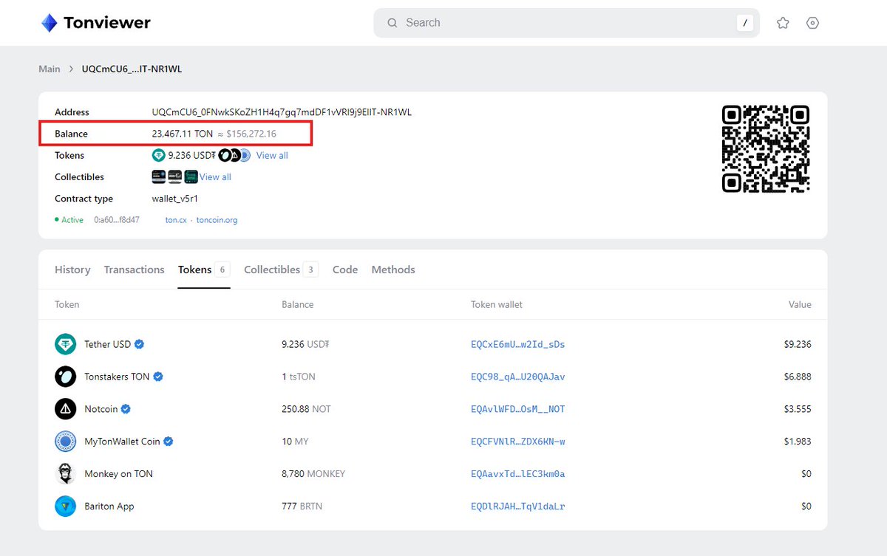Click raw address 0:a60…f8d47
This screenshot has height=556, width=887.
pyautogui.click(x=116, y=220)
